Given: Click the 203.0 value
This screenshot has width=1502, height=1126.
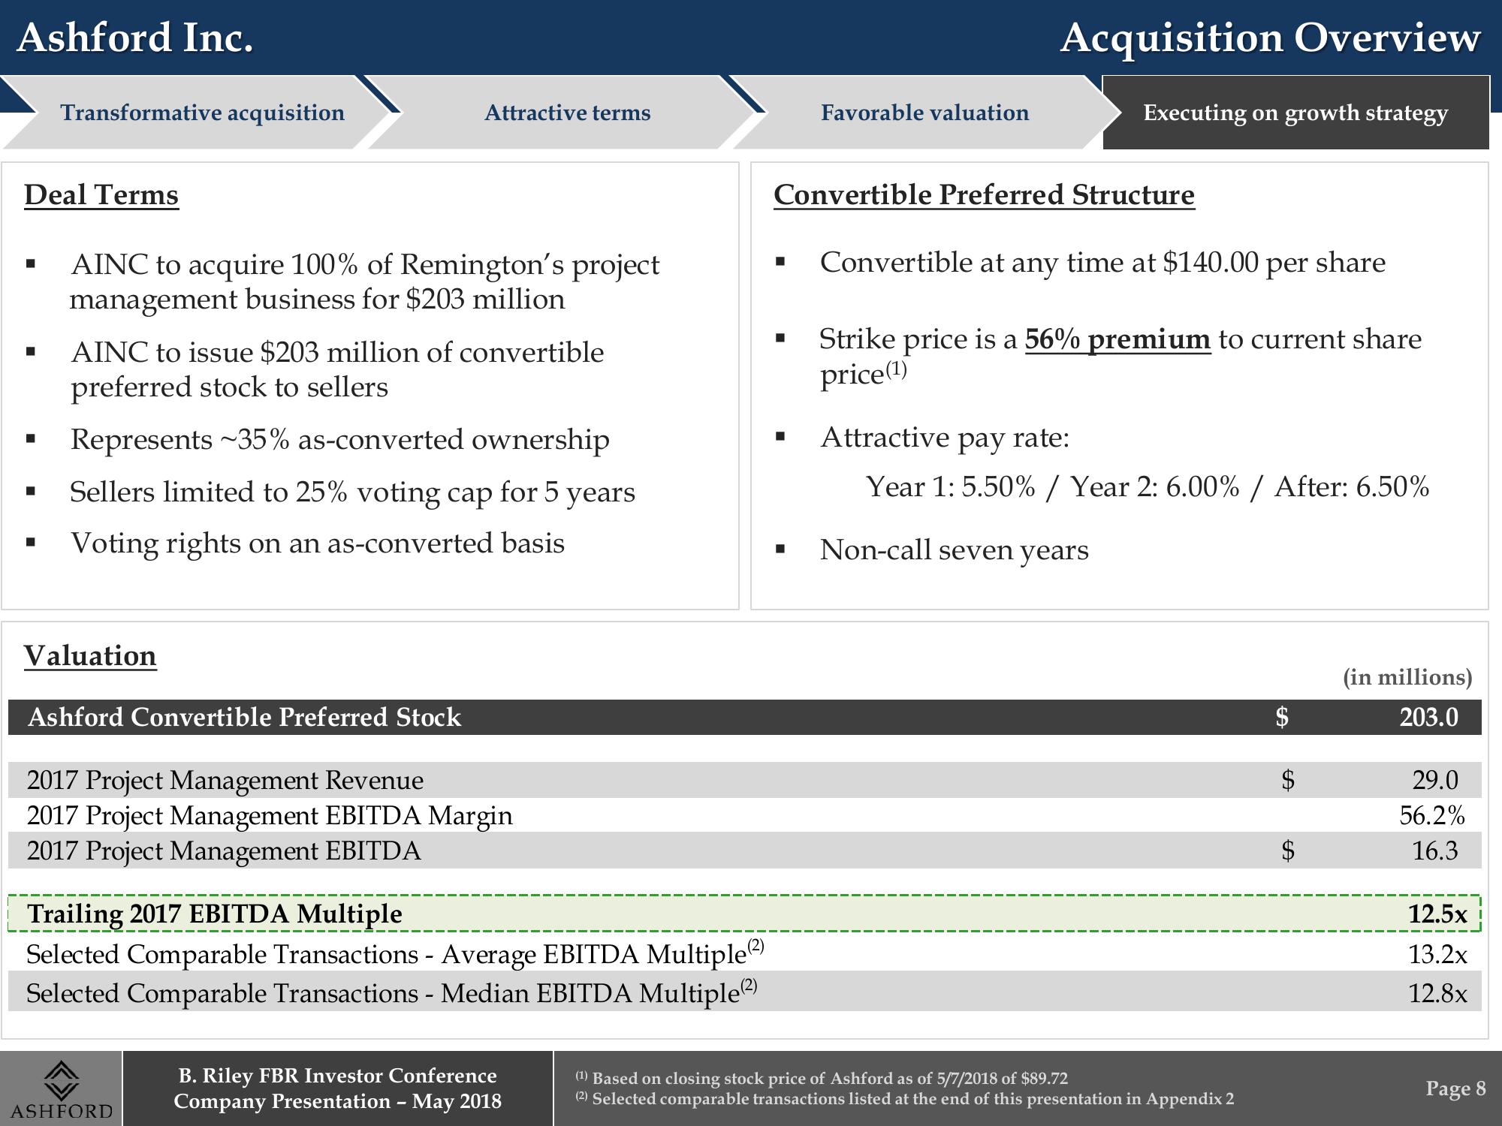Looking at the screenshot, I should pyautogui.click(x=1428, y=718).
